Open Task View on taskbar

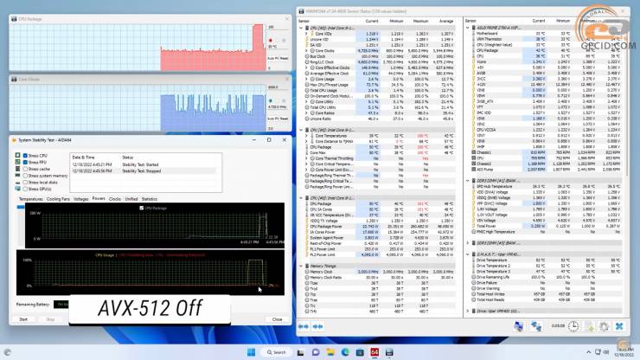tap(300, 352)
